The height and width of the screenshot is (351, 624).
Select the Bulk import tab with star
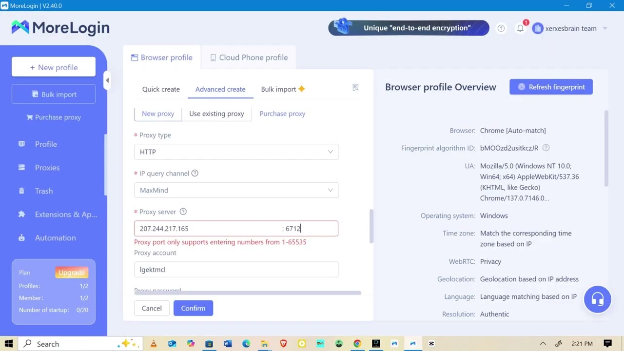coord(283,89)
